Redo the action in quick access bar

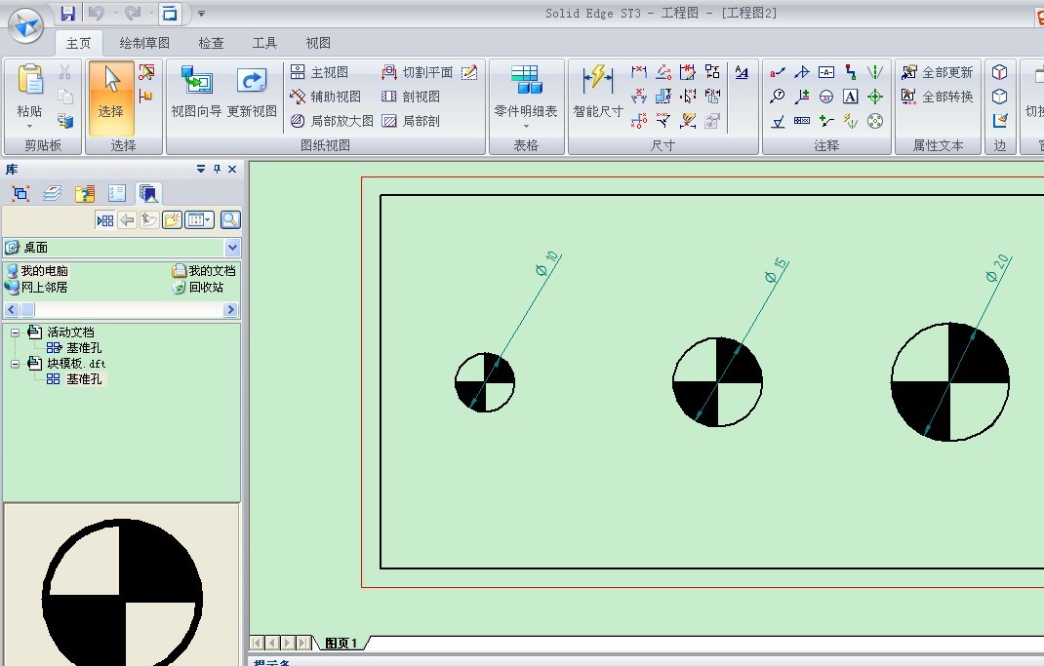pos(133,13)
